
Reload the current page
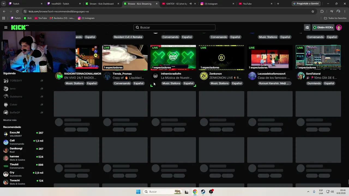click(x=17, y=11)
